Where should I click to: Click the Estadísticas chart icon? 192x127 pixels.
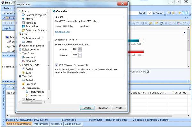pos(23,26)
